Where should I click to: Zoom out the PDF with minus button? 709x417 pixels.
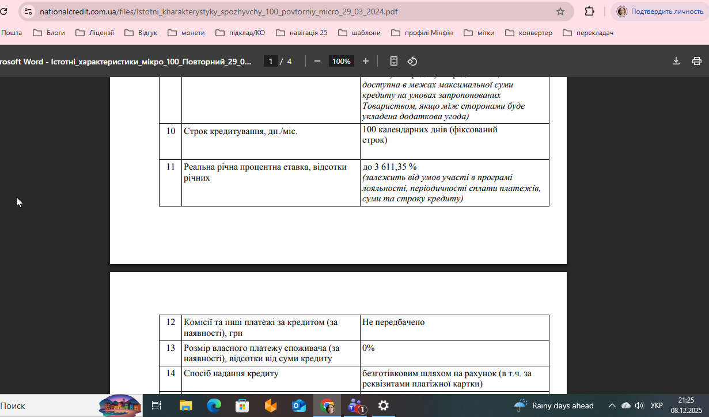click(317, 61)
